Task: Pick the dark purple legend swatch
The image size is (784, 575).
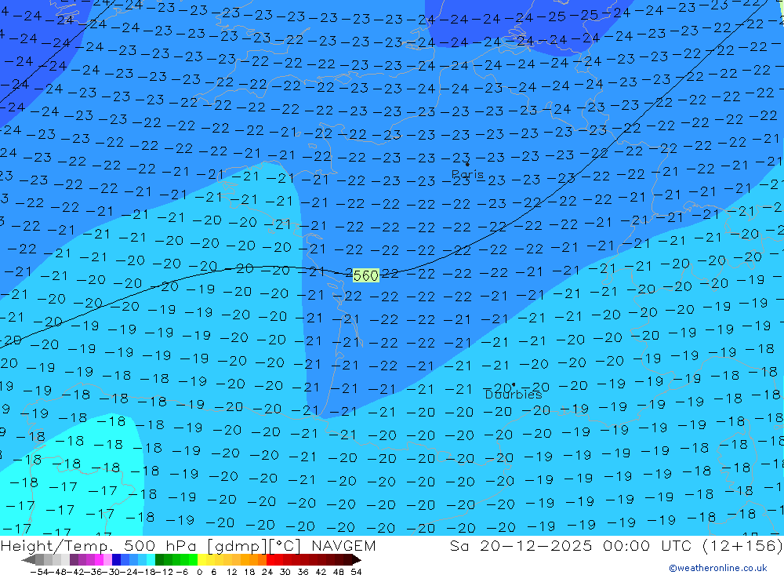Action: [x=74, y=559]
